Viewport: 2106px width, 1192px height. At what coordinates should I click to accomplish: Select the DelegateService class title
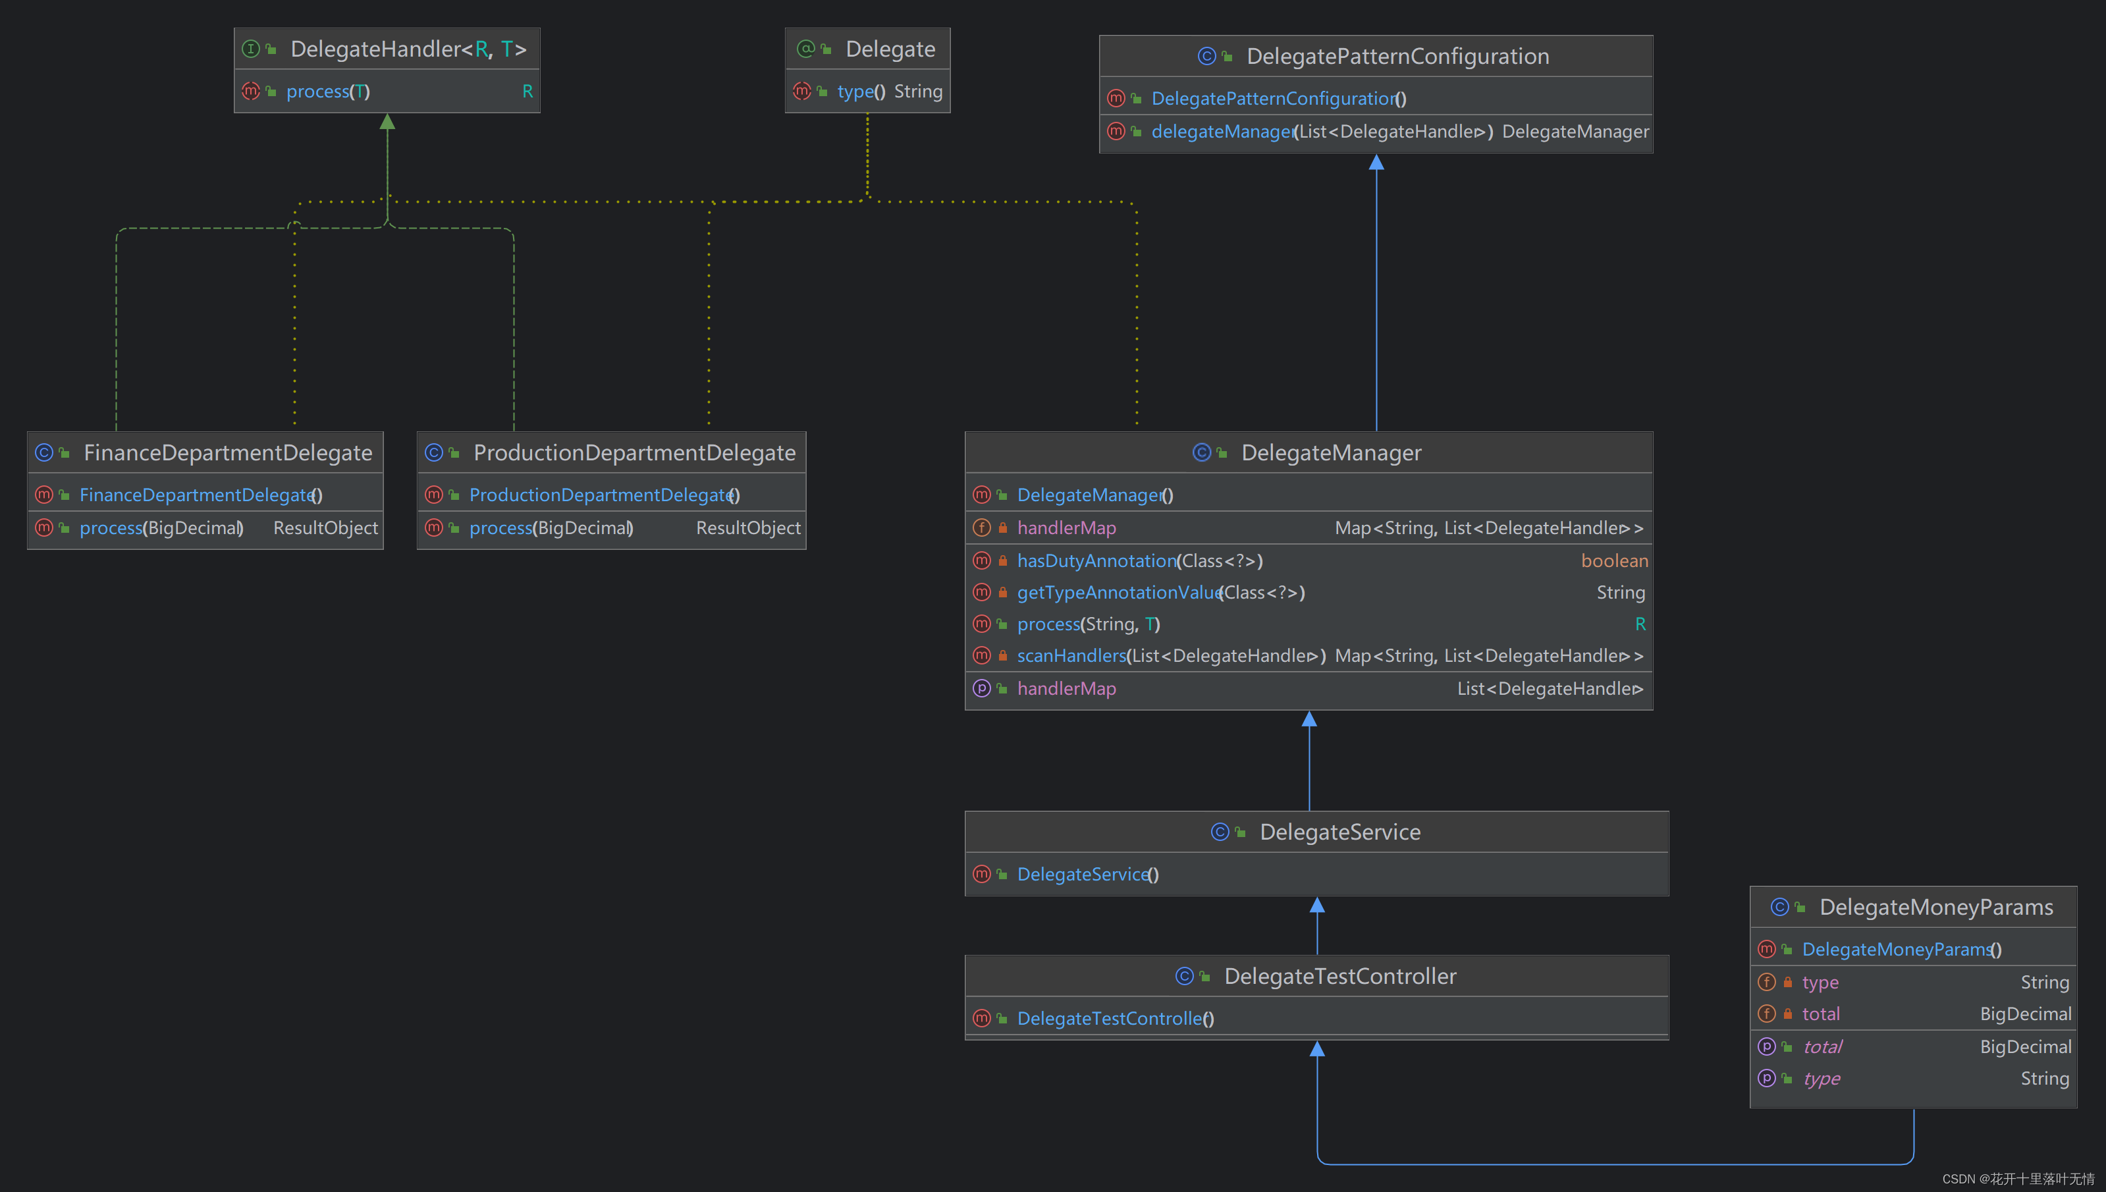coord(1341,832)
